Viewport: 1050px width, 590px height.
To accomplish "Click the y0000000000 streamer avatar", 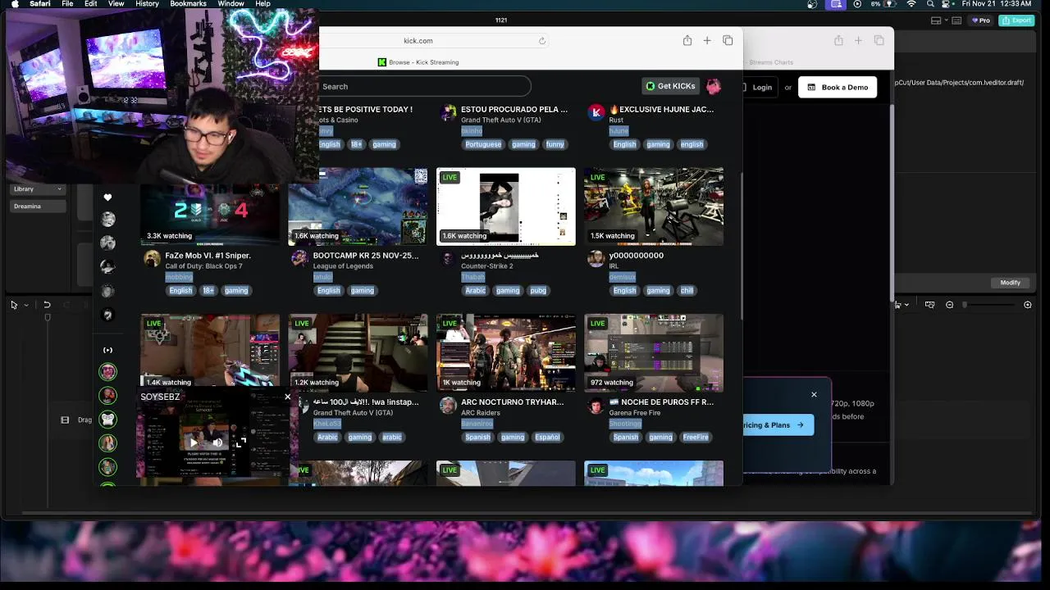I will tap(596, 259).
